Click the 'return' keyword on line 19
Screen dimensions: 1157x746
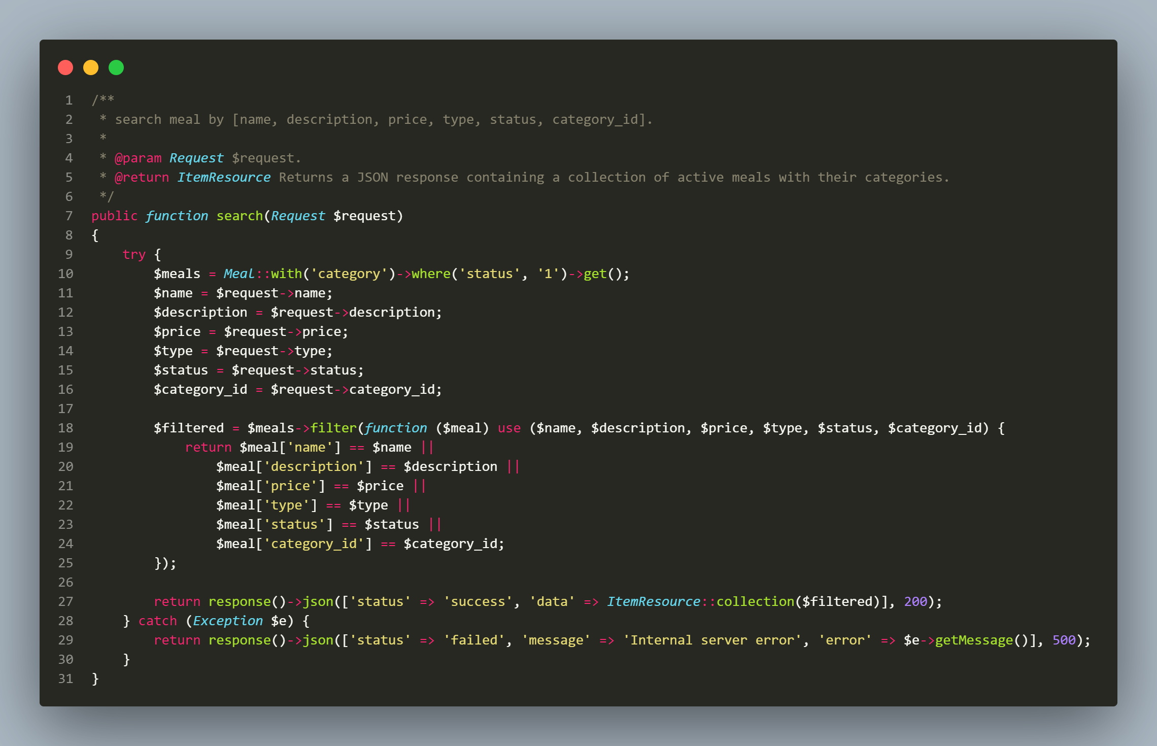pyautogui.click(x=208, y=448)
